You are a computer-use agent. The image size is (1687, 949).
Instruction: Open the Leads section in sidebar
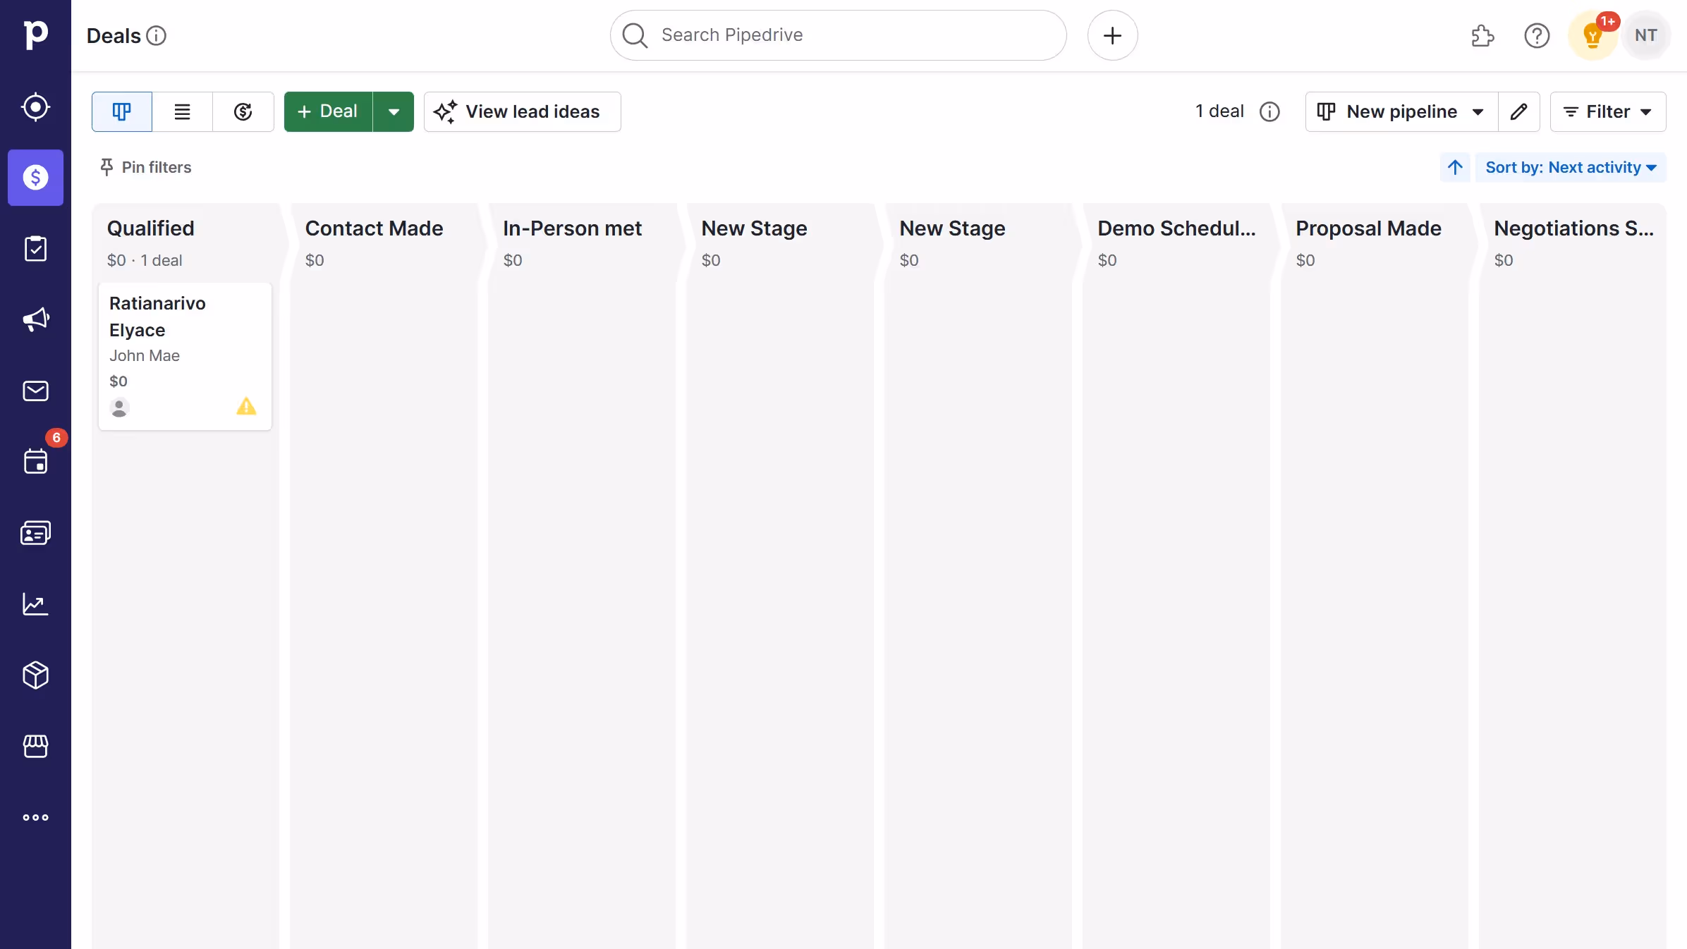(x=35, y=106)
